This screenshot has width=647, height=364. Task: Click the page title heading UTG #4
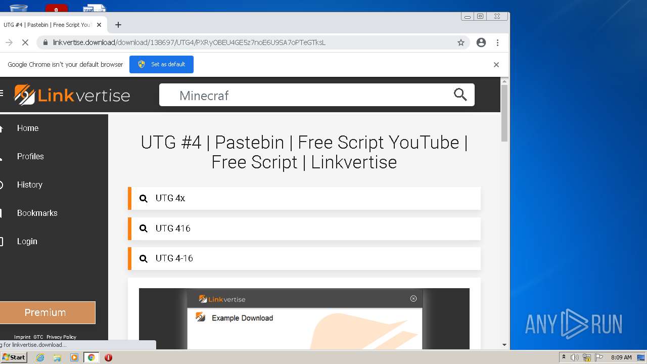point(304,152)
